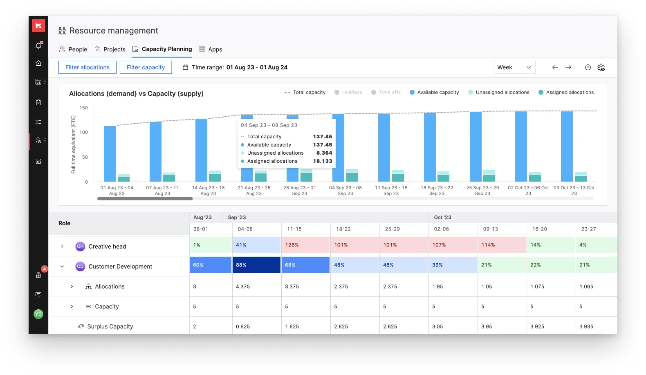Toggle Available capacity series in legend
The height and width of the screenshot is (375, 646).
click(x=434, y=93)
